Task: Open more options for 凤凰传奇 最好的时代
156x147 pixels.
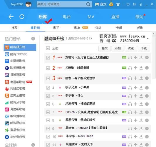Action: [x=147, y=120]
